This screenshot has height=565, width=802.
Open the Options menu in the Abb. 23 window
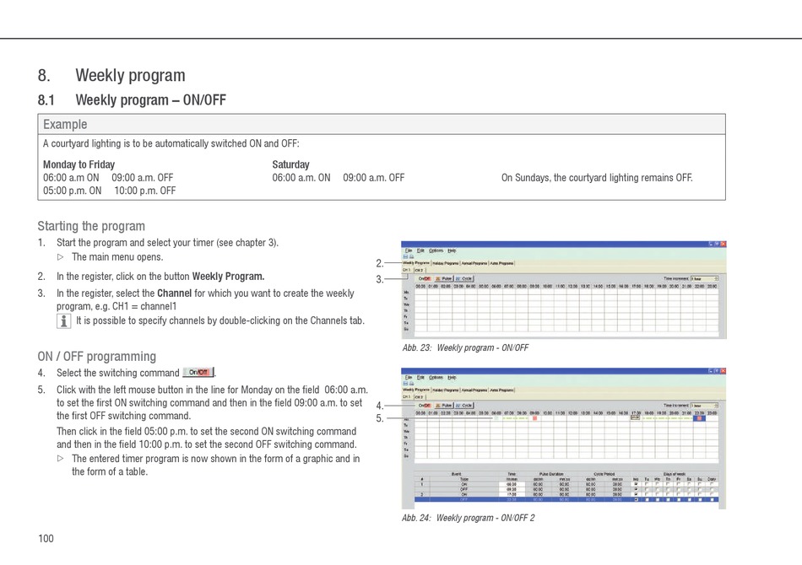436,250
